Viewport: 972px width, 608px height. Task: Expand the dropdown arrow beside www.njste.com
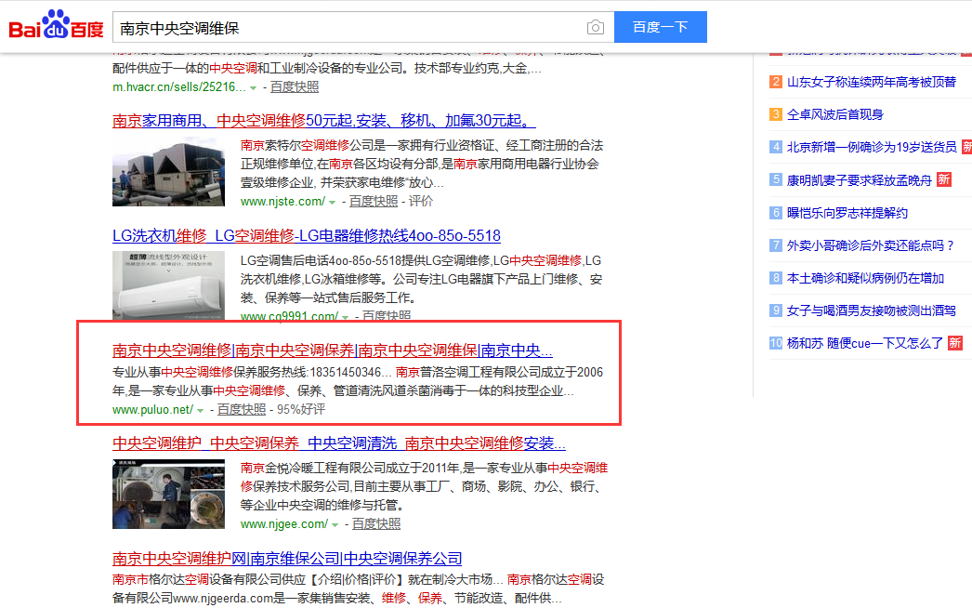333,203
